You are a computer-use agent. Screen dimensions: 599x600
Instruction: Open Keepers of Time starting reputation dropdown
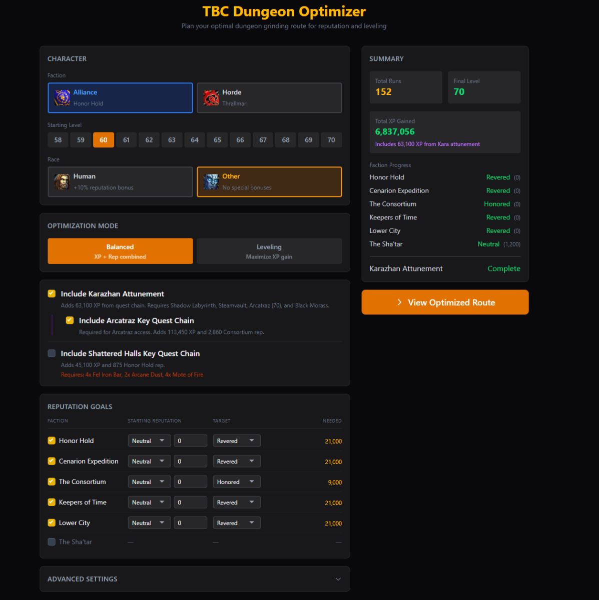pos(149,502)
